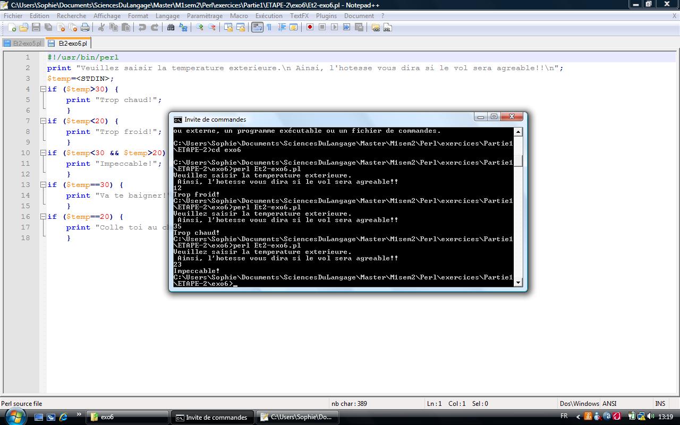Screen dimensions: 680x425
Task: Open the Recherche menu
Action: coord(71,16)
